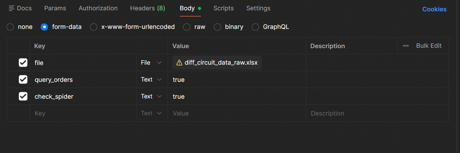
Task: Uncheck the file row checkbox
Action: coord(23,63)
